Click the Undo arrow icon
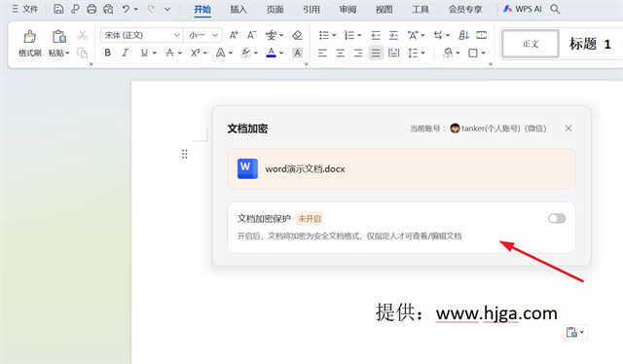The image size is (623, 364). point(126,9)
